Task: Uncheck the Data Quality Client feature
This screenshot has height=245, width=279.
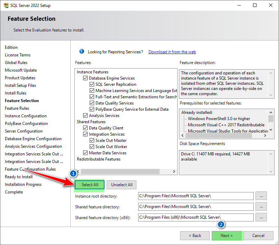Action: [x=85, y=128]
